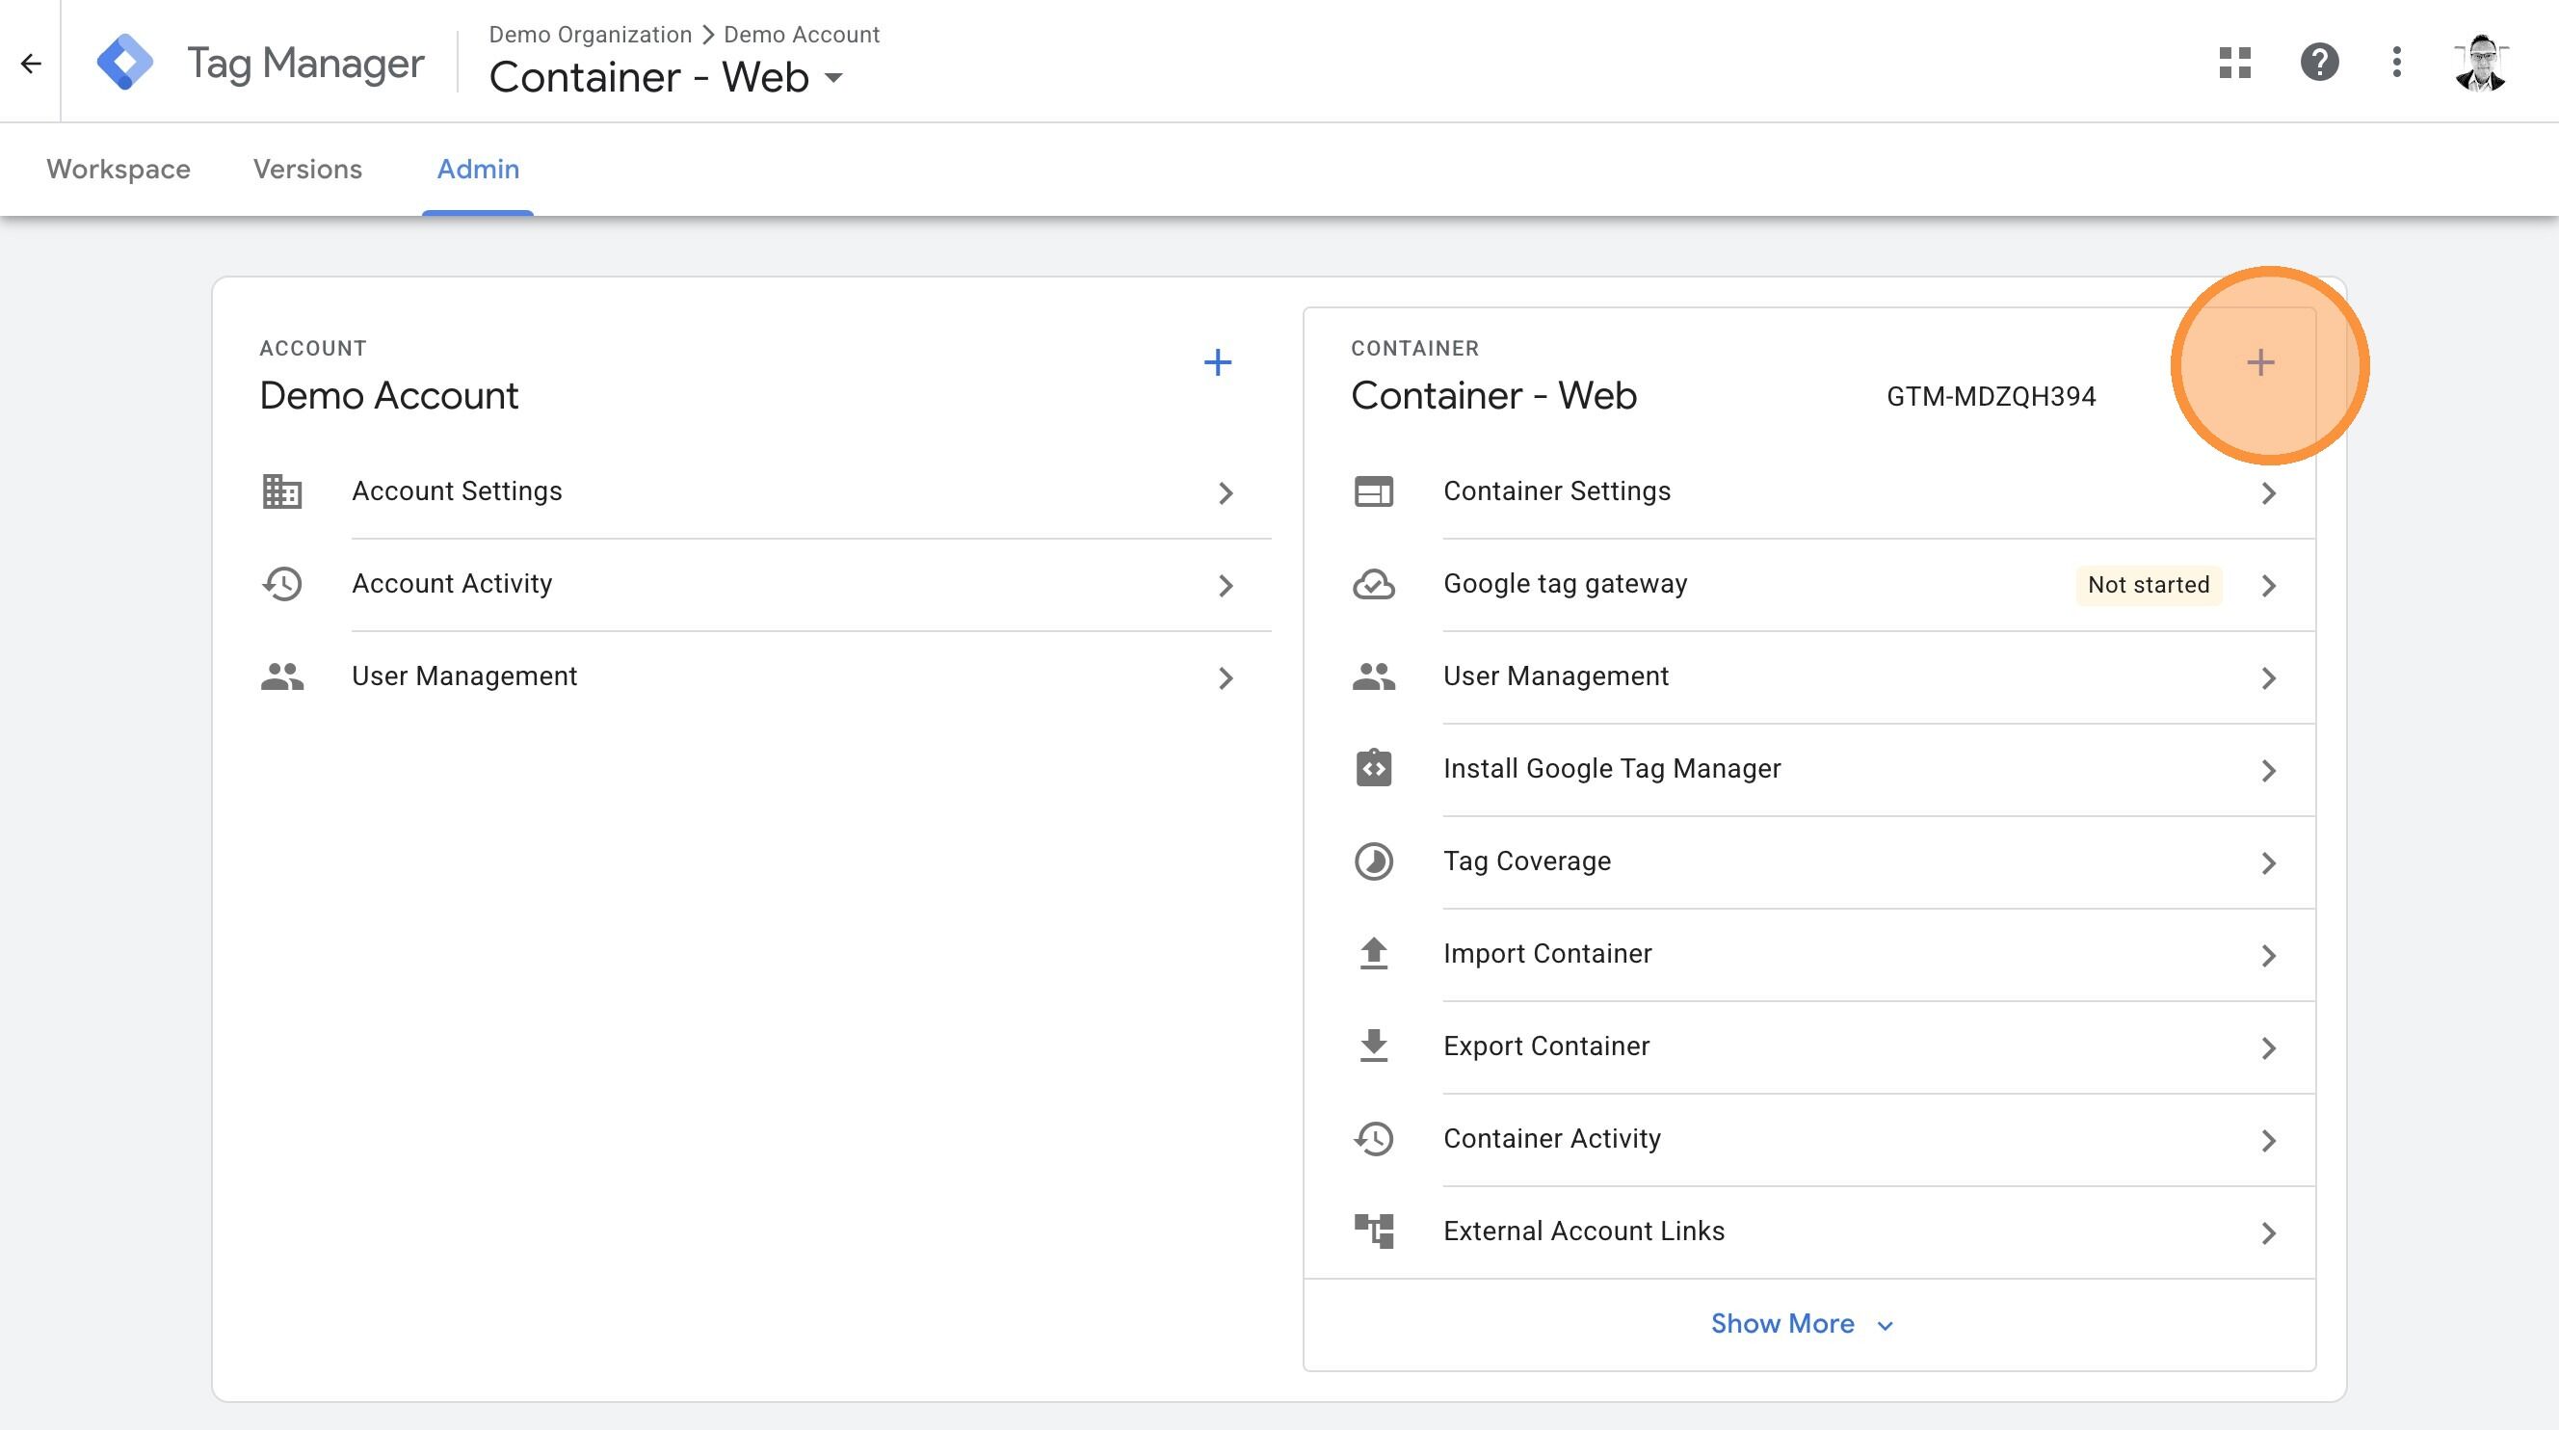Screen dimensions: 2559x1430
Task: Open the three-dot more options menu
Action: [x=2397, y=63]
